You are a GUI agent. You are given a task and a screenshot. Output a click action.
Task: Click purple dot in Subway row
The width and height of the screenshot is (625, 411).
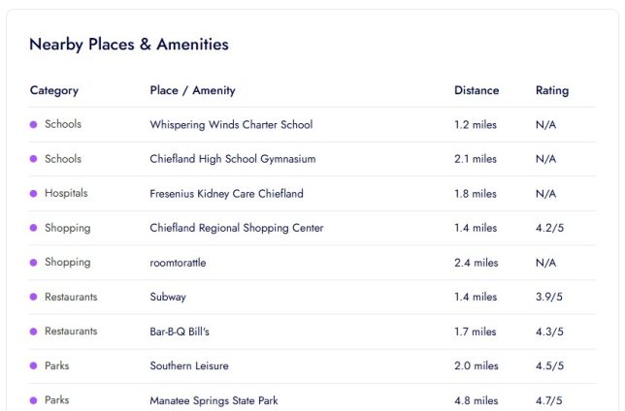click(33, 298)
